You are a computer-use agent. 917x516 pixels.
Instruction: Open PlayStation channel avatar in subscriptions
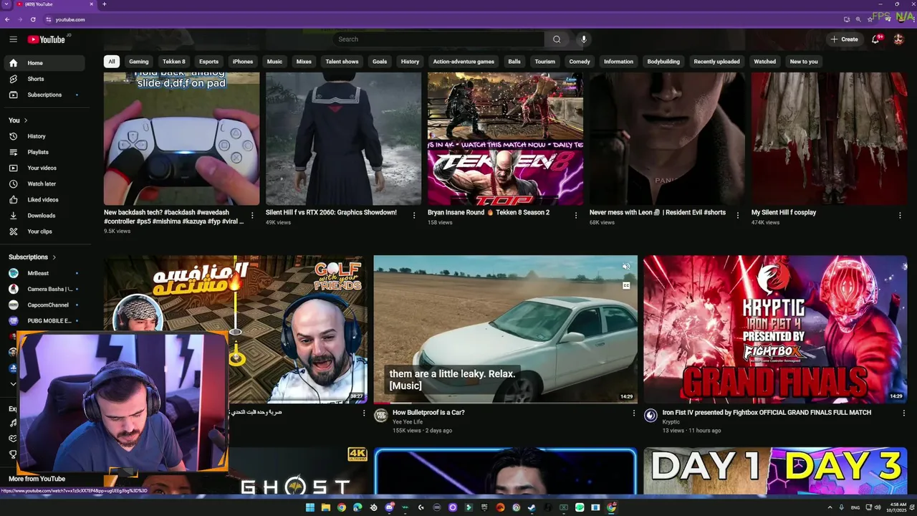(13, 368)
